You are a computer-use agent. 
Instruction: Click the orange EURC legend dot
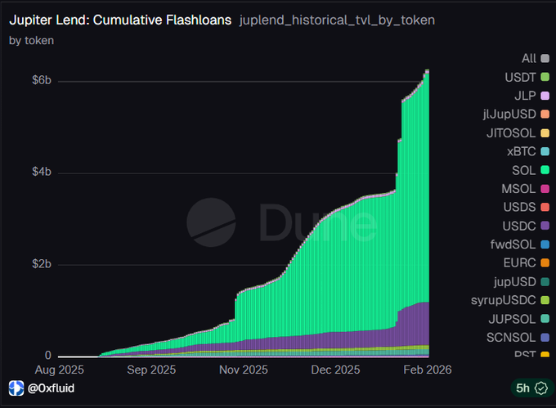pos(545,263)
